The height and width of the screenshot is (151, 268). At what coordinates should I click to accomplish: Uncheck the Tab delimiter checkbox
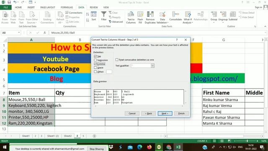point(95,56)
